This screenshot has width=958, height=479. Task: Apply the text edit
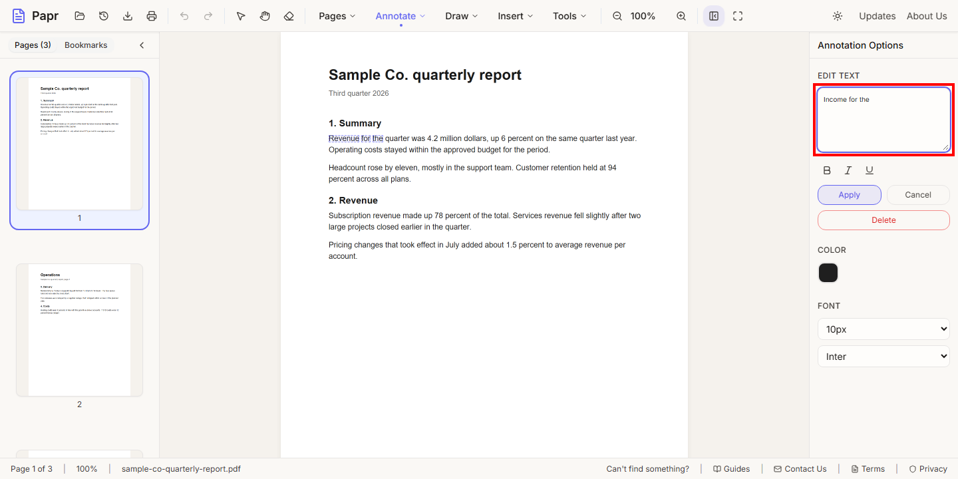point(850,195)
